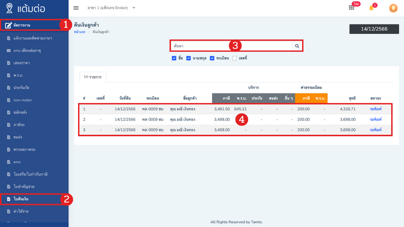
Task: Click the document icon beside เสนอราคา
Action: coord(9,63)
